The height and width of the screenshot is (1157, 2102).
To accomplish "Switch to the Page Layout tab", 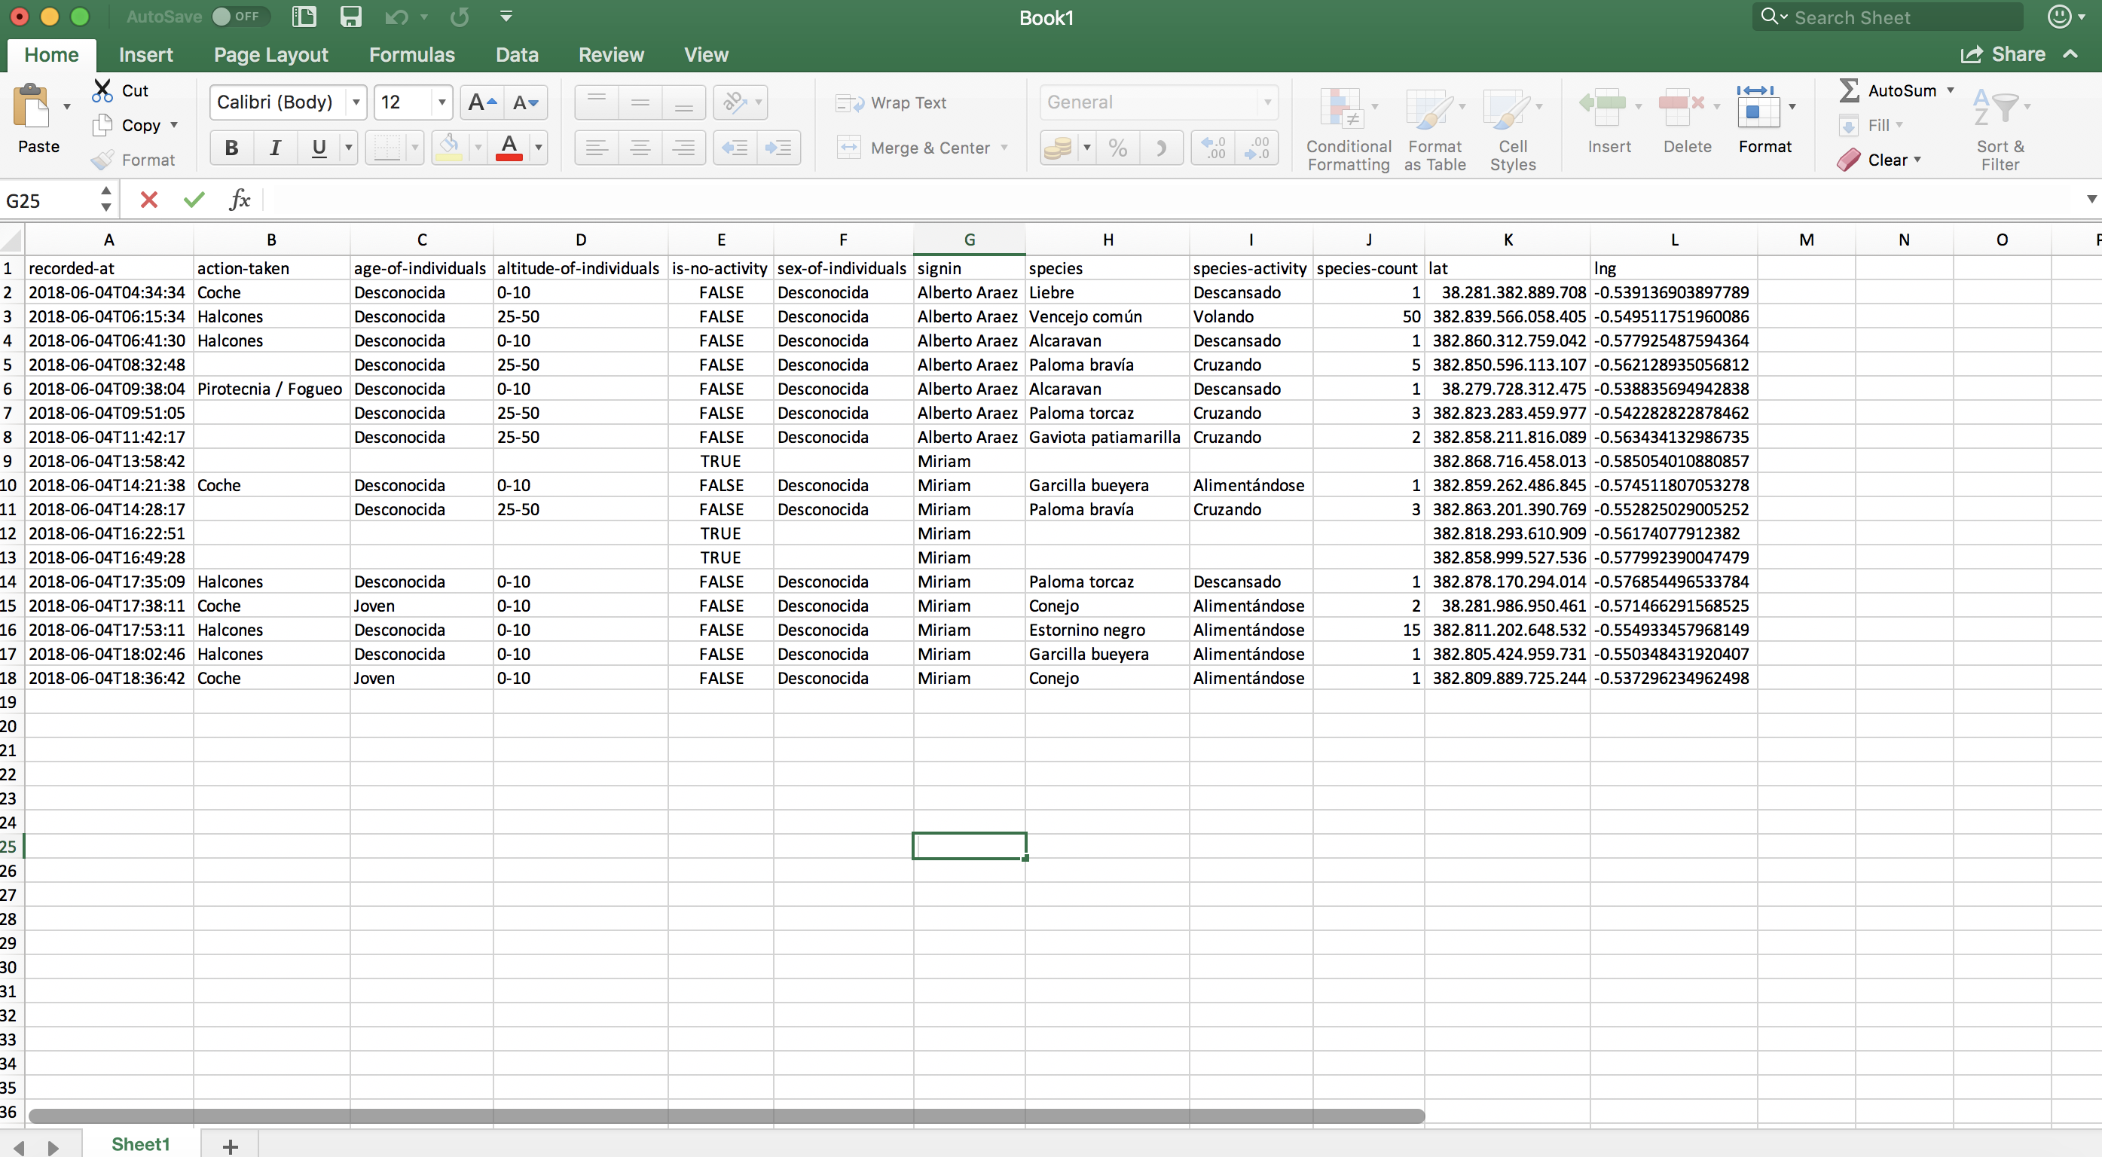I will [271, 55].
